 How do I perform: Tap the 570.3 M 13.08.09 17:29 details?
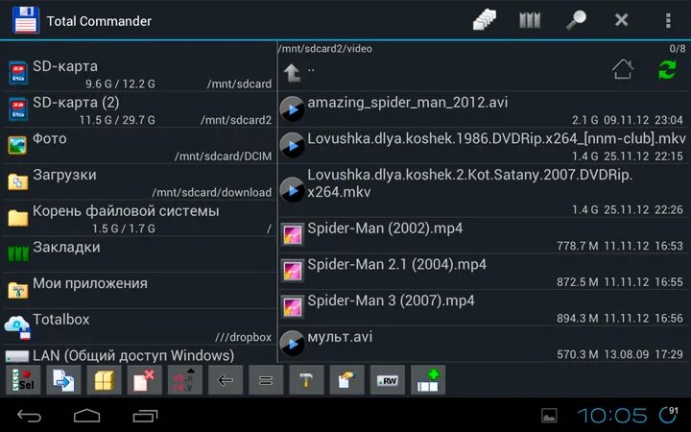point(620,354)
